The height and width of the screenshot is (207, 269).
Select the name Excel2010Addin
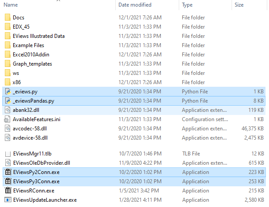31,55
